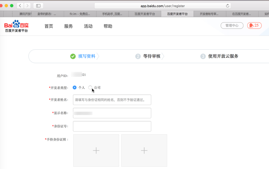
Task: Click second 手持身份证照 upload box
Action: [x=144, y=150]
